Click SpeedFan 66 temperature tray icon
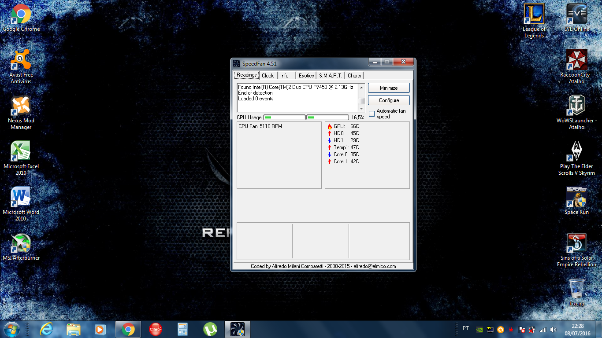 [x=511, y=329]
